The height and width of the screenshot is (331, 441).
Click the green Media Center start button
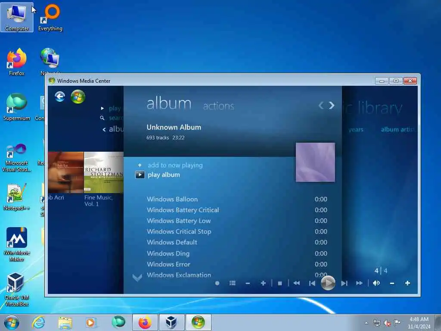(78, 97)
